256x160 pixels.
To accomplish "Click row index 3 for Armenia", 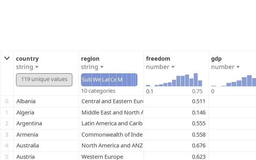I will tap(7, 134).
